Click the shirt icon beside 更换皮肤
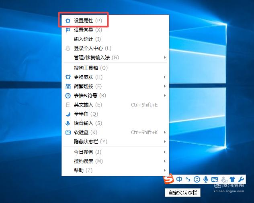The height and width of the screenshot is (203, 254). click(68, 77)
